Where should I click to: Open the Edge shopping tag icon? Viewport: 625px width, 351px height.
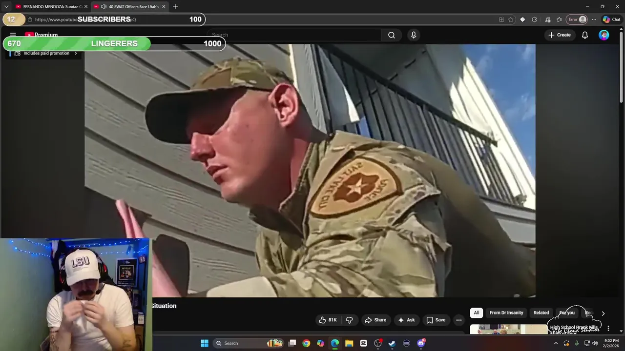tap(522, 19)
